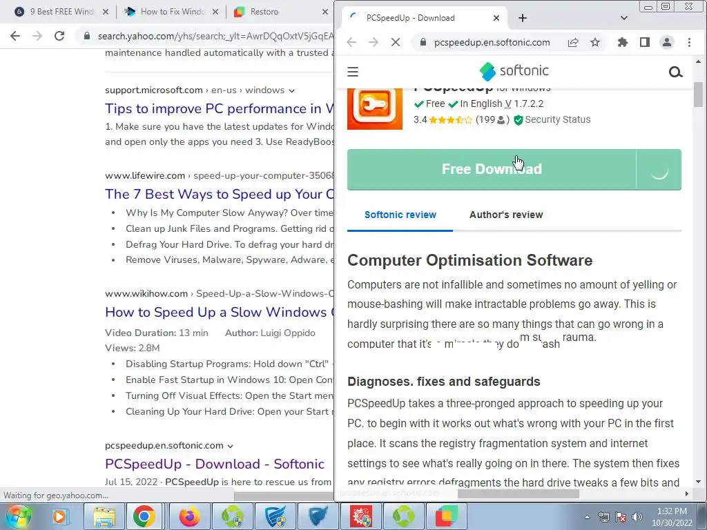Bookmark page with star icon
707x530 pixels.
pos(595,42)
